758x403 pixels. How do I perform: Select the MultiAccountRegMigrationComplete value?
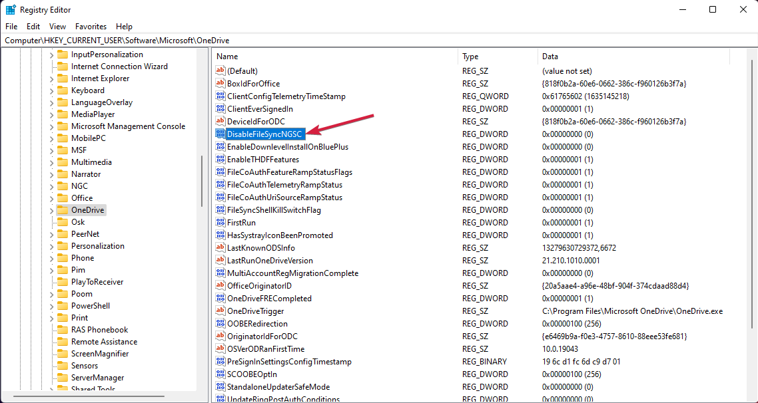pyautogui.click(x=292, y=273)
